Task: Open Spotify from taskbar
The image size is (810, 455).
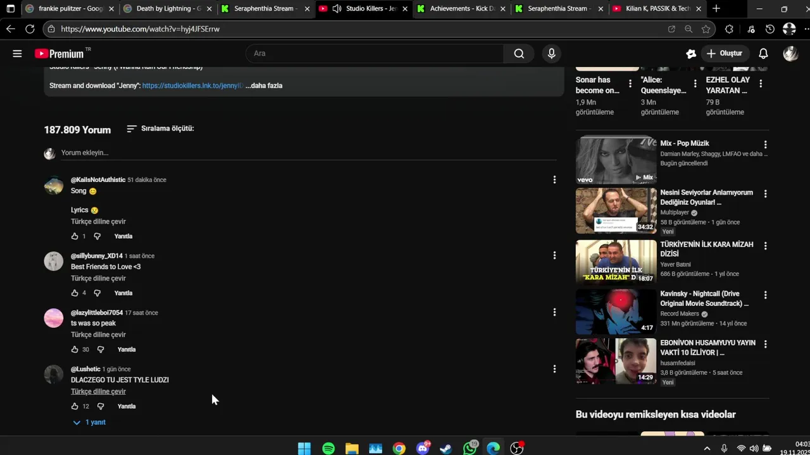Action: tap(328, 449)
